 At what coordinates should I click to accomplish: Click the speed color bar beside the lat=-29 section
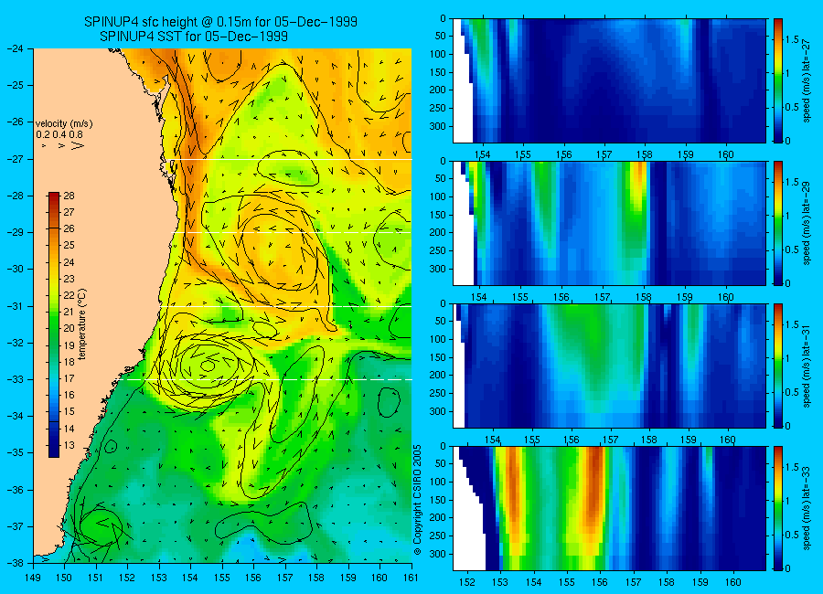point(778,223)
